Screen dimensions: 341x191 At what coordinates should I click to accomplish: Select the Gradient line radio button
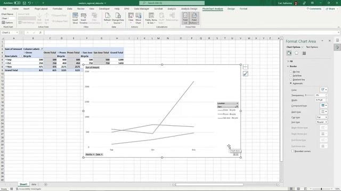coord(291,79)
